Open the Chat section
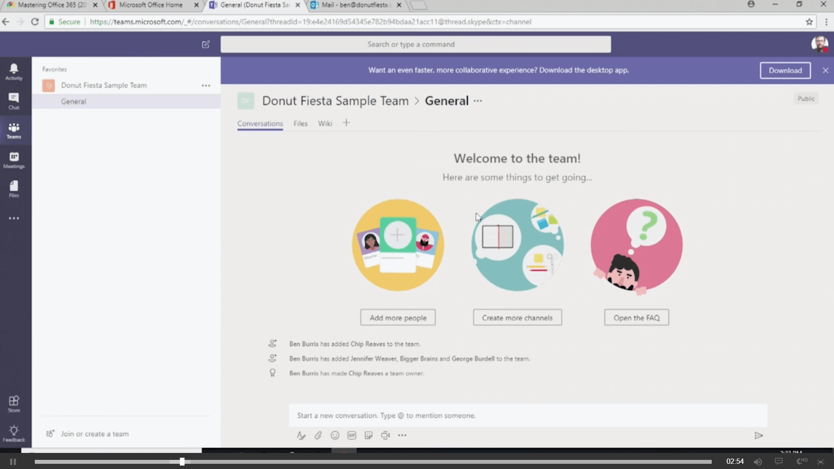 [14, 101]
